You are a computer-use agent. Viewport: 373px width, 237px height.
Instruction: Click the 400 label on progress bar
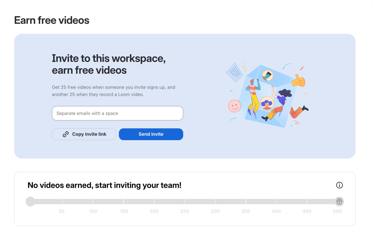276,211
